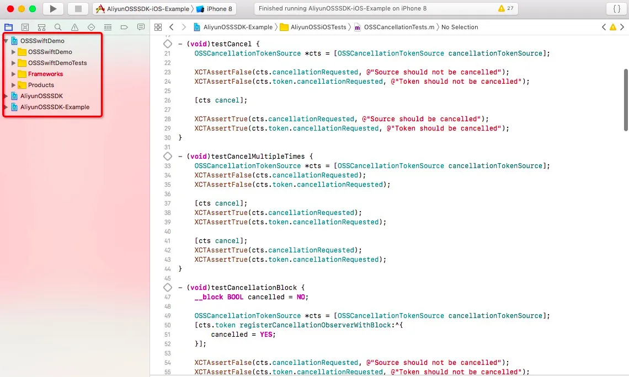Image resolution: width=629 pixels, height=377 pixels.
Task: Stop the running scheme
Action: pyautogui.click(x=78, y=8)
